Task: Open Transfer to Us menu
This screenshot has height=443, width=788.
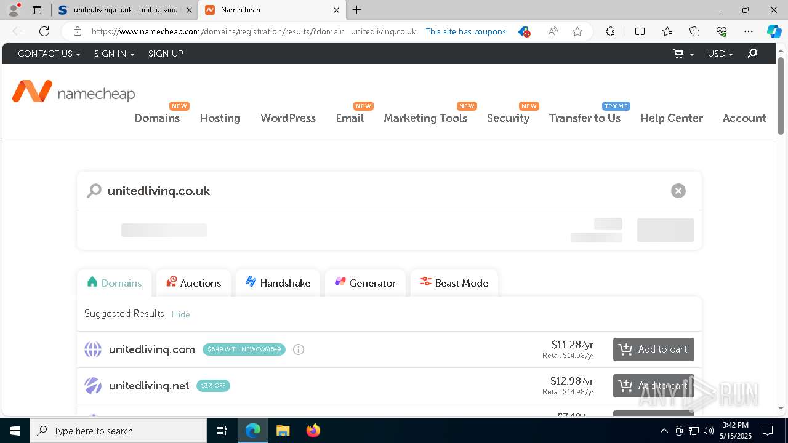Action: (585, 118)
